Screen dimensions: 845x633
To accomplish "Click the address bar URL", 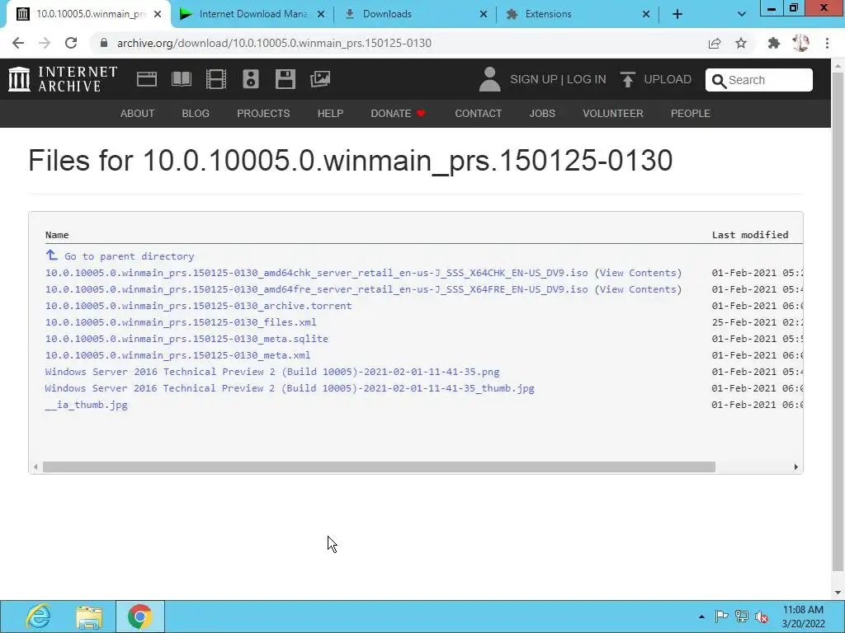I will 274,43.
